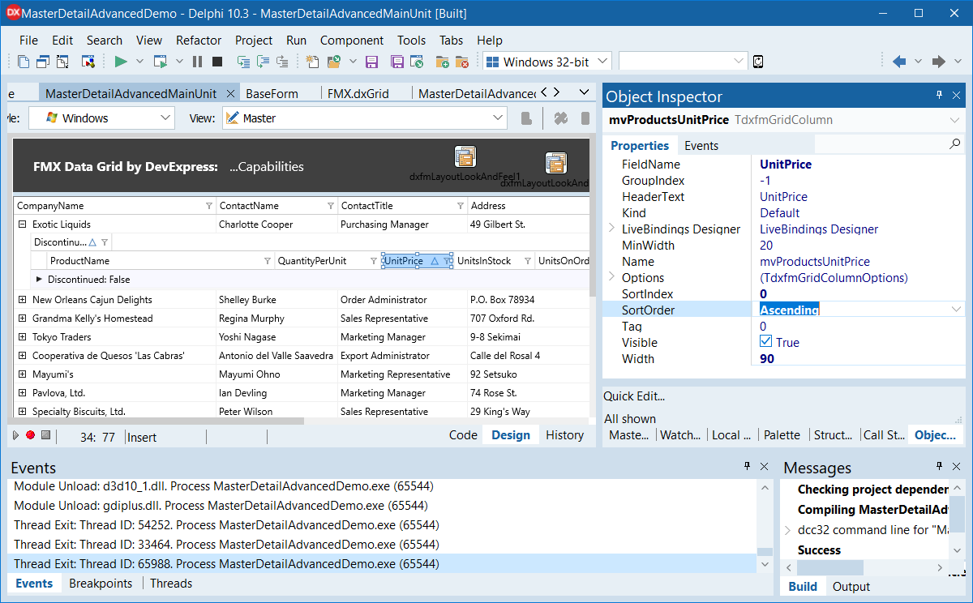This screenshot has width=973, height=603.
Task: Click the Open file folder icon
Action: pos(334,62)
